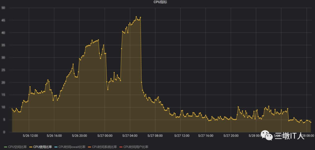
Task: Click the 5/26 20:00 time axis label
Action: click(79, 135)
